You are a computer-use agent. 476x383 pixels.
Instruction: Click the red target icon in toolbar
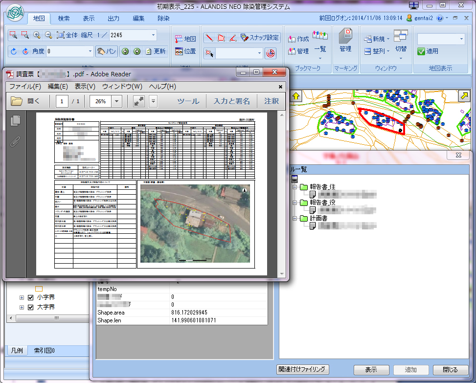pyautogui.click(x=271, y=53)
